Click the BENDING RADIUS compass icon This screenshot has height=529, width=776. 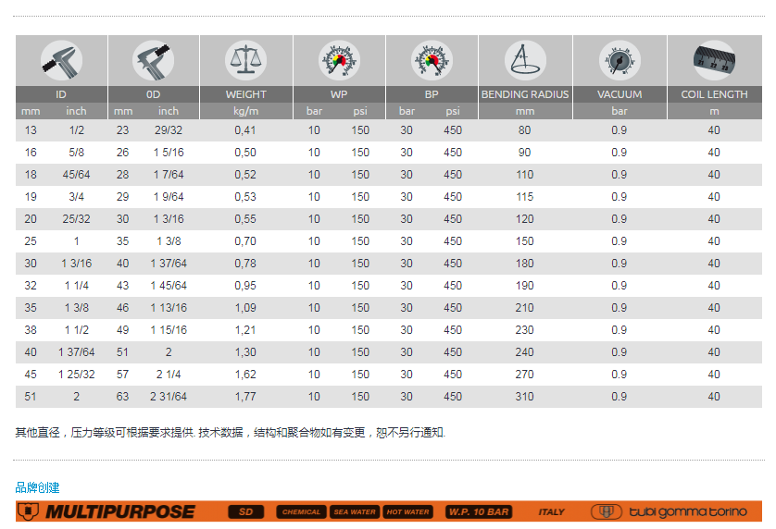(525, 60)
